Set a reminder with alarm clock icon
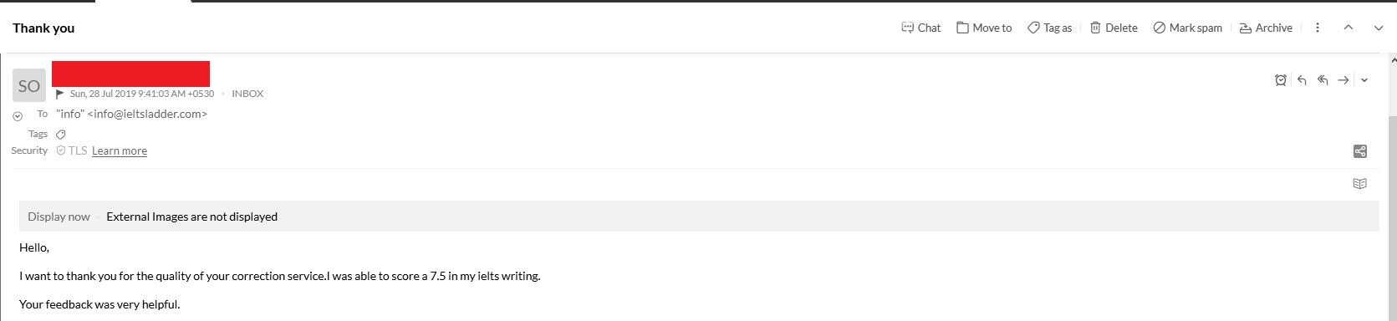The height and width of the screenshot is (321, 1397). tap(1280, 80)
